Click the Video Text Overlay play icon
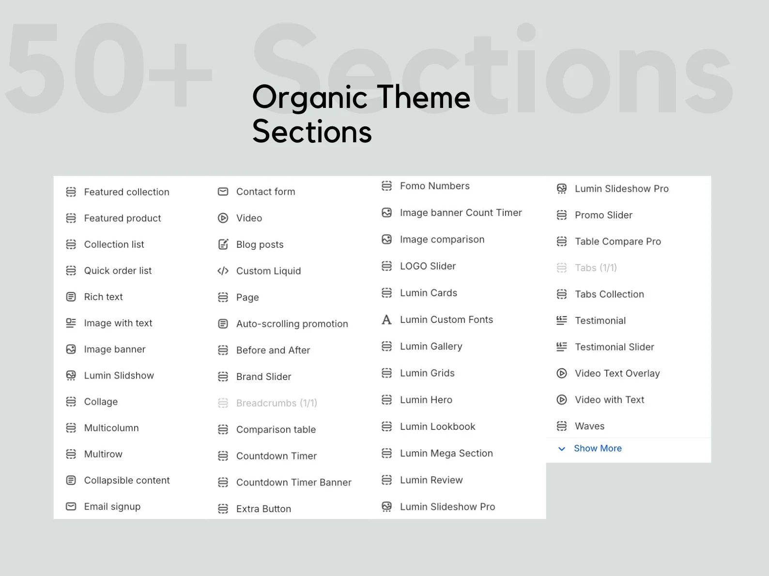 [x=561, y=373]
